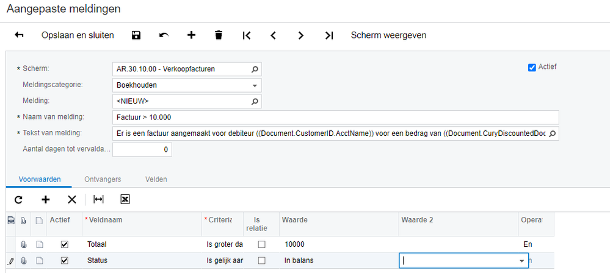Click the back arrow icon in toolbar
Viewport: 610px width, 273px height.
[x=19, y=35]
